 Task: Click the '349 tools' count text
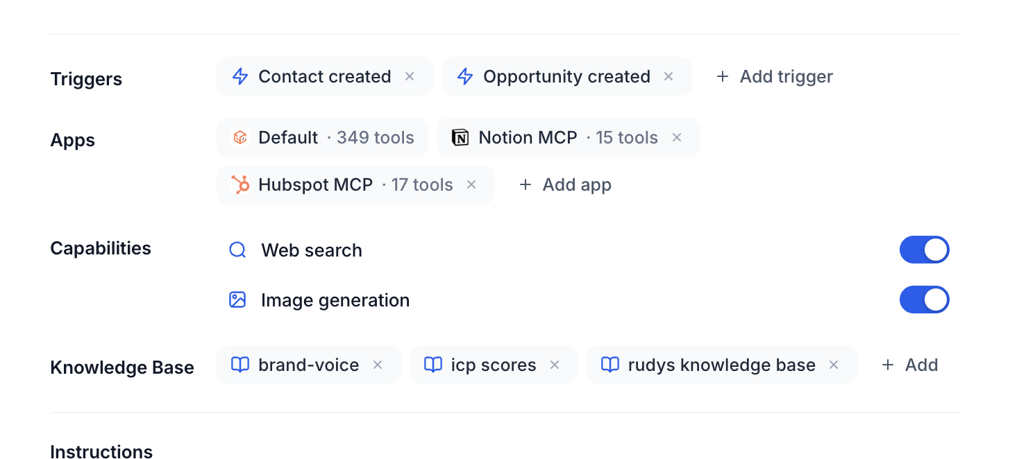[376, 137]
